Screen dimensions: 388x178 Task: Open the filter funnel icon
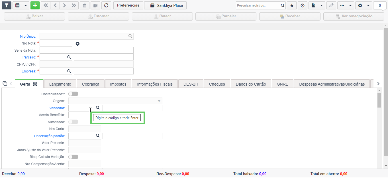pos(7,5)
